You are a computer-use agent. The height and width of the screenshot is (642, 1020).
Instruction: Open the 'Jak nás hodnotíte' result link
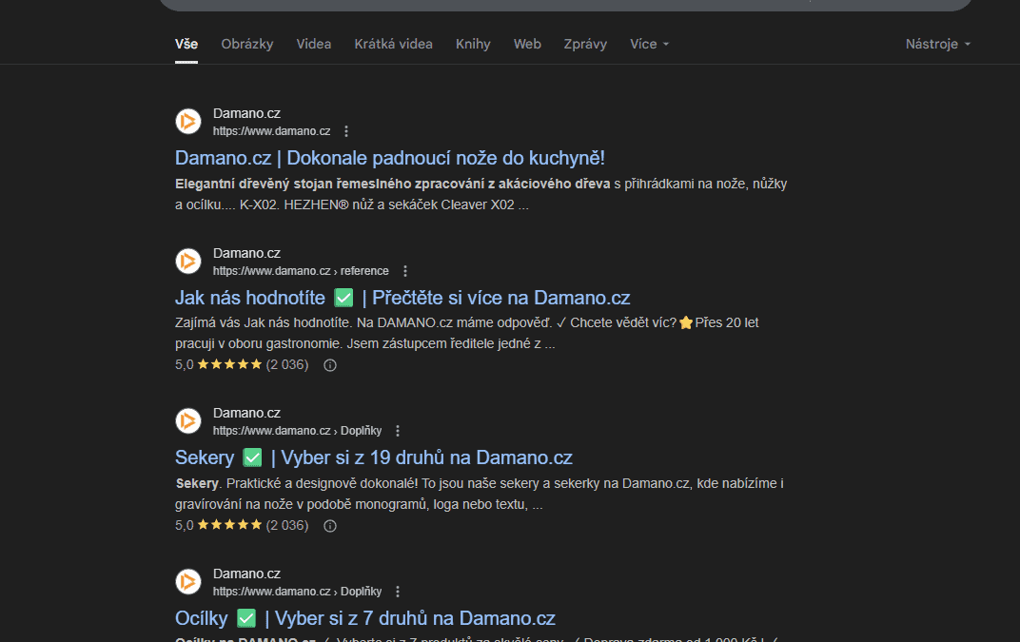coord(249,298)
